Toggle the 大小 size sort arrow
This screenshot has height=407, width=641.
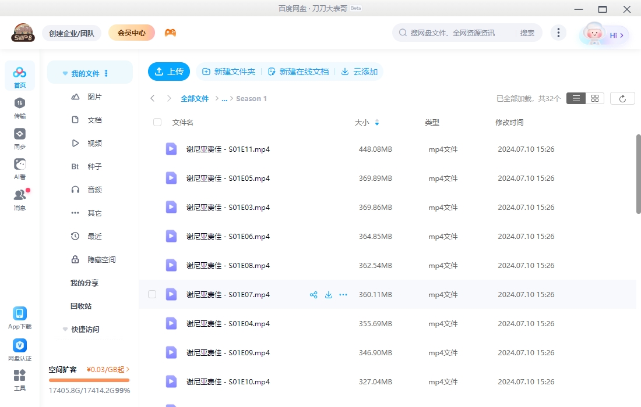coord(377,123)
